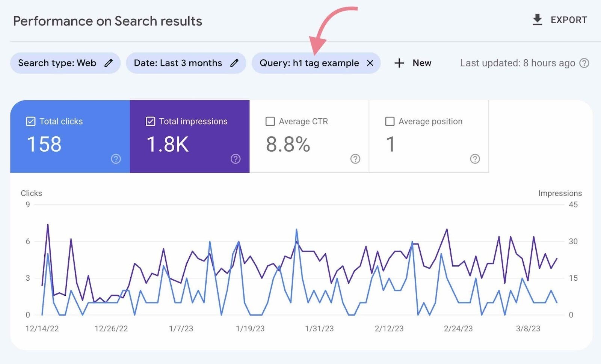Click question mark on Average CTR card
This screenshot has width=601, height=364.
coord(355,159)
